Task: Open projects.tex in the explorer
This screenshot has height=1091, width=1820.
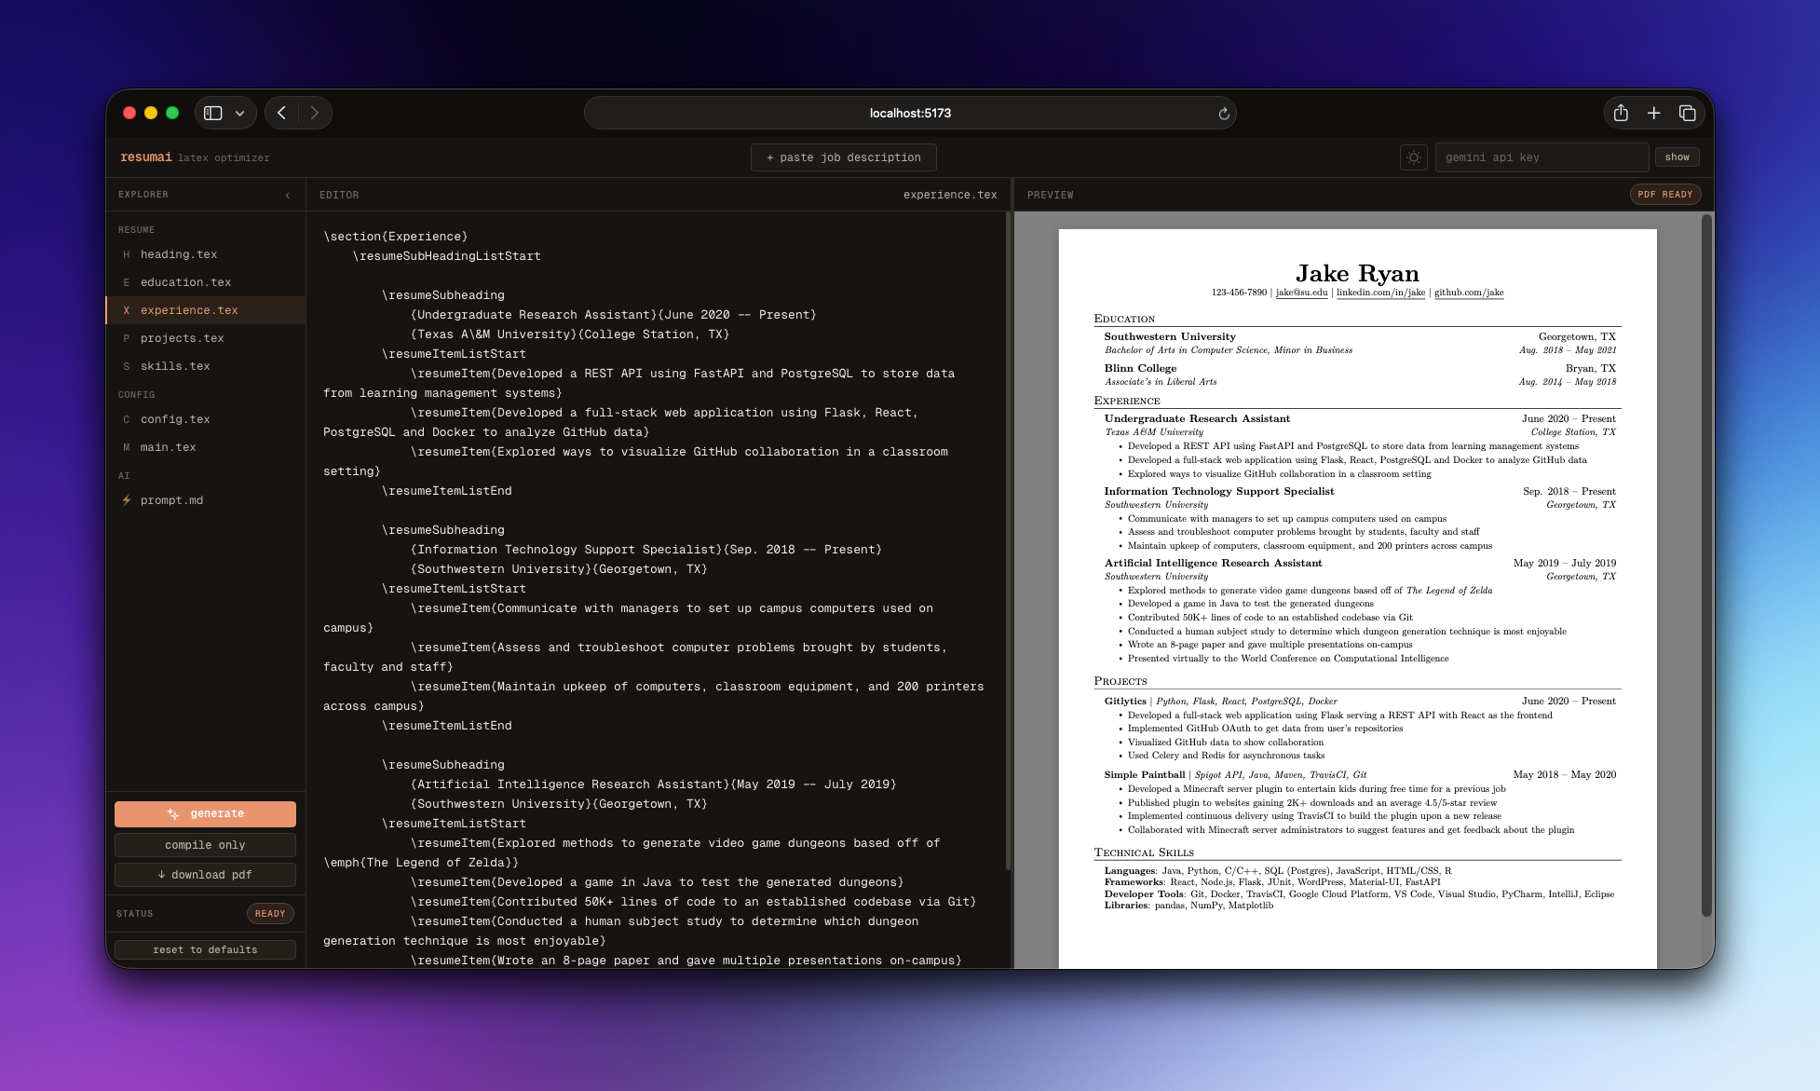Action: [206, 338]
